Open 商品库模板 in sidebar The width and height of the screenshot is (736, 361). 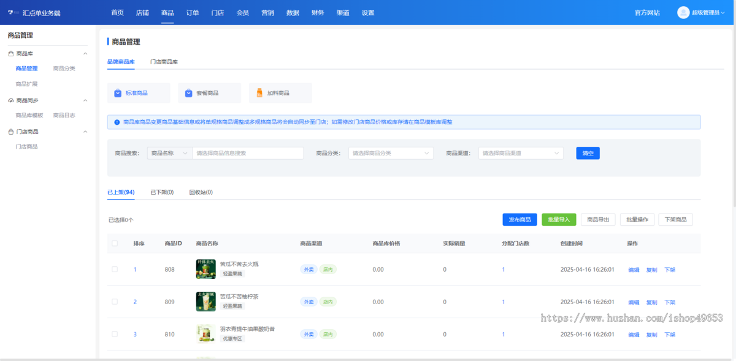click(x=29, y=115)
